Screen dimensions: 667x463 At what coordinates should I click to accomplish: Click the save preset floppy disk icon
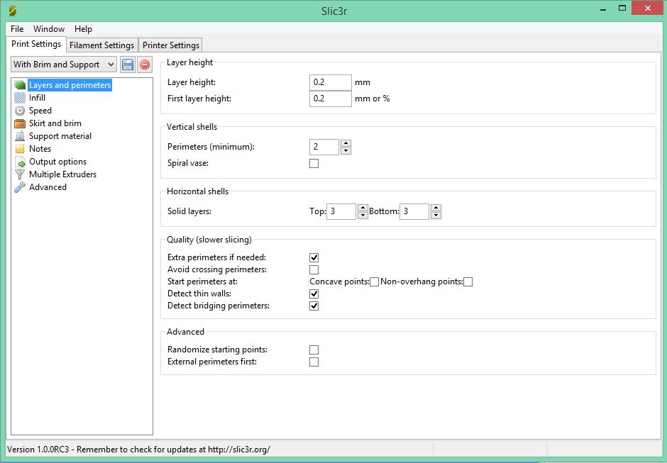coord(128,65)
